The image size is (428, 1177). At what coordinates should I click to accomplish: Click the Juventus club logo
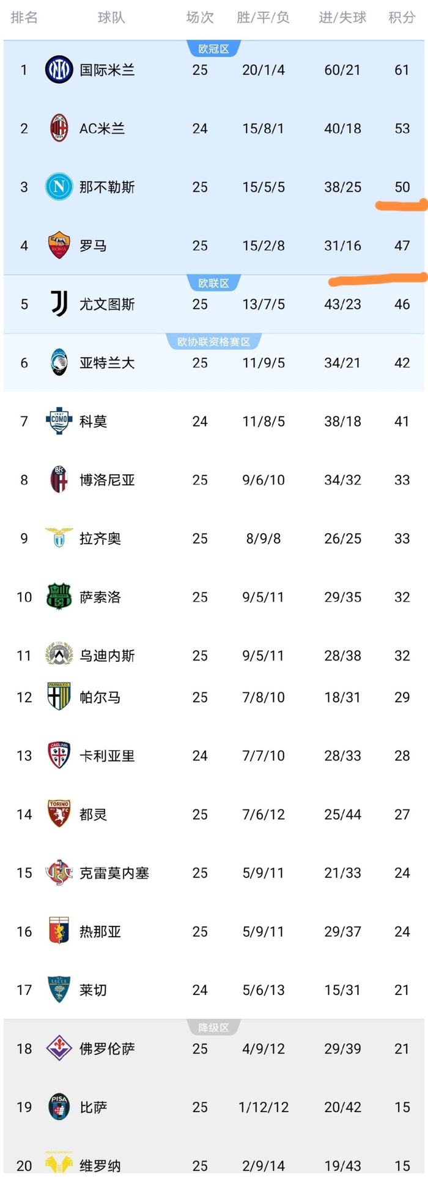[59, 304]
